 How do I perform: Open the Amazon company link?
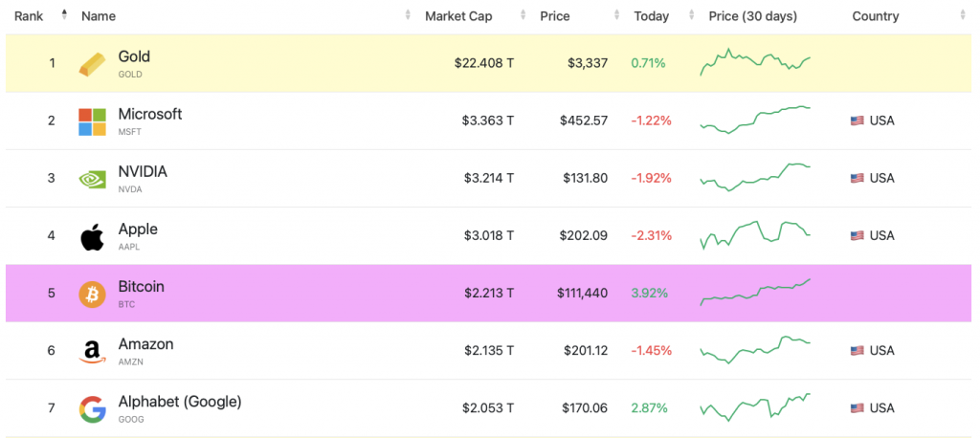pyautogui.click(x=145, y=344)
